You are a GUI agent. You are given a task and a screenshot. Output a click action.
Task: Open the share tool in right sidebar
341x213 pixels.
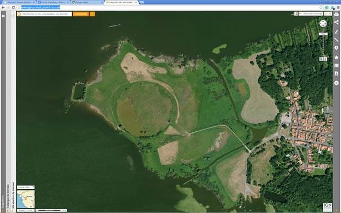click(336, 23)
